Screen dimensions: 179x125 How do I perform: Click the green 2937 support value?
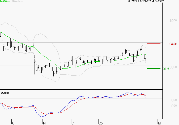coord(166,69)
